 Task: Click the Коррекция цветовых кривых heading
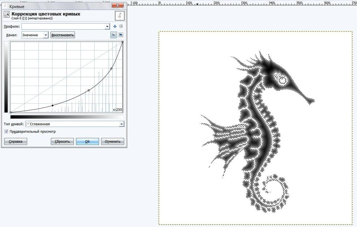coord(46,14)
